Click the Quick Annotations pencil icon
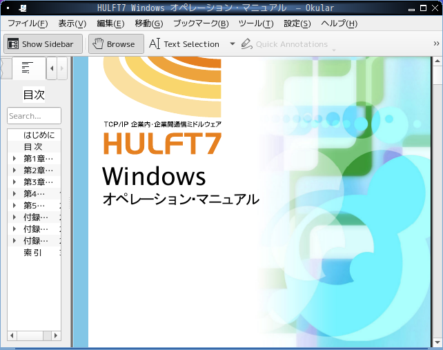This screenshot has width=443, height=350. [246, 43]
